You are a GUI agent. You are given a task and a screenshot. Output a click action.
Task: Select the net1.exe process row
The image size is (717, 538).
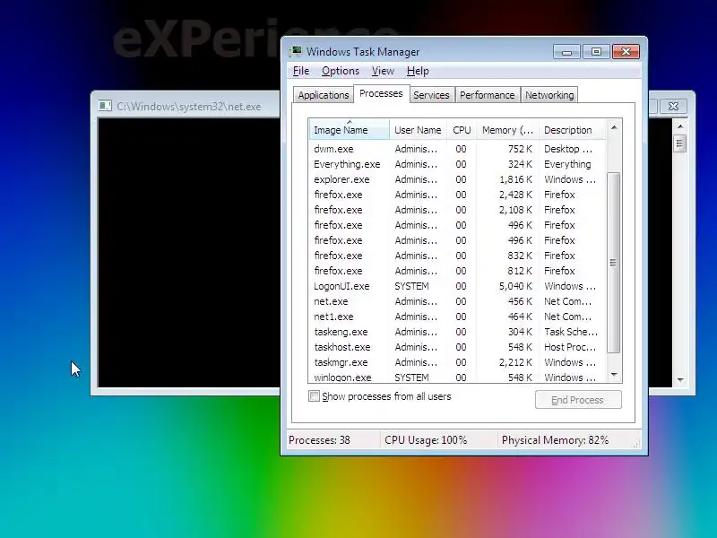pyautogui.click(x=457, y=317)
